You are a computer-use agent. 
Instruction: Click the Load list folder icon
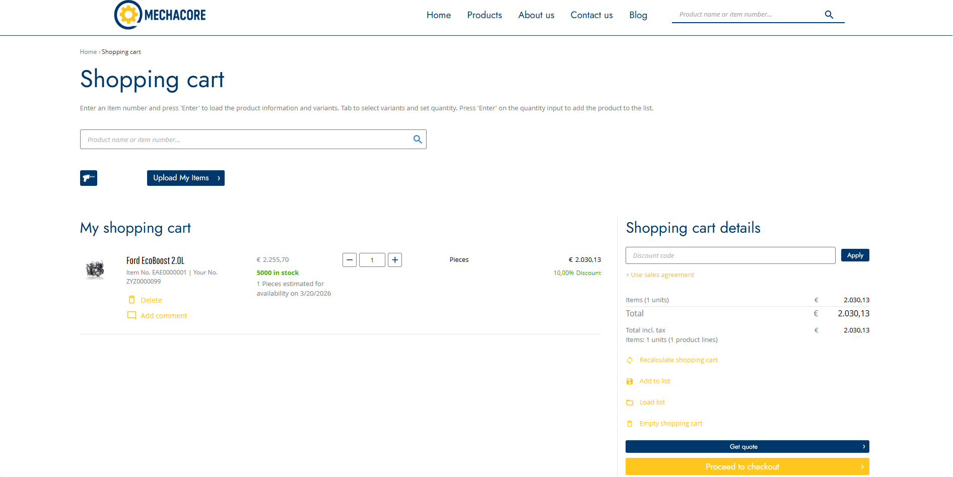click(630, 402)
